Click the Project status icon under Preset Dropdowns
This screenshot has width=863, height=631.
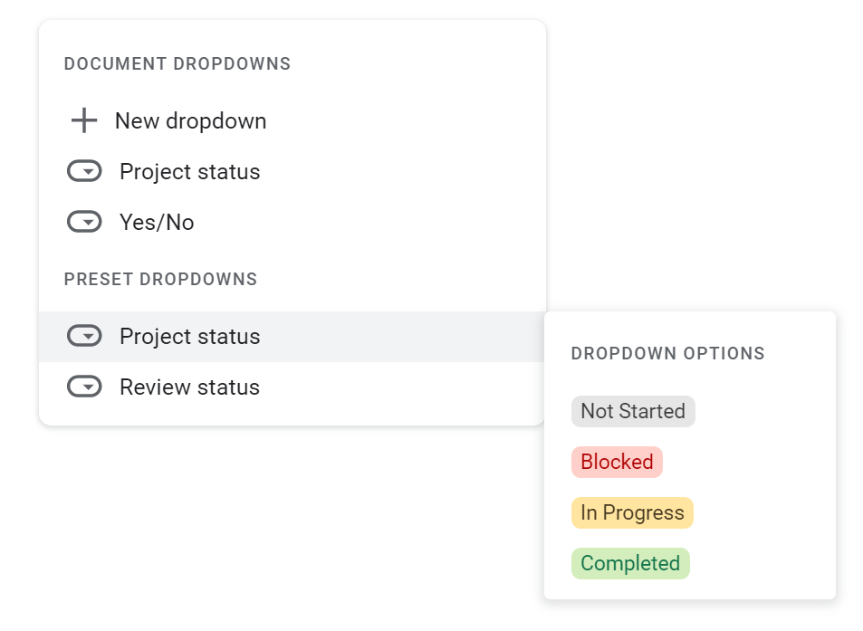point(84,337)
